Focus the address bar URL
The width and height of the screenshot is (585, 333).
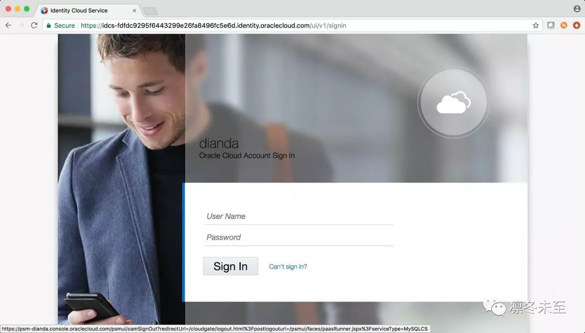tap(213, 26)
